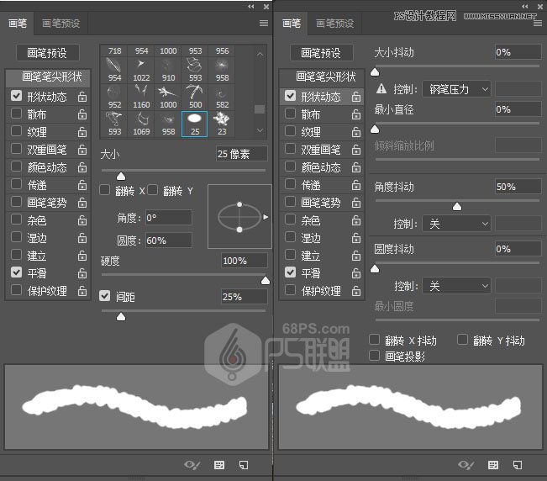This screenshot has width=547, height=481.
Task: Click lock icon beside 建立 in right panel
Action: pos(355,256)
